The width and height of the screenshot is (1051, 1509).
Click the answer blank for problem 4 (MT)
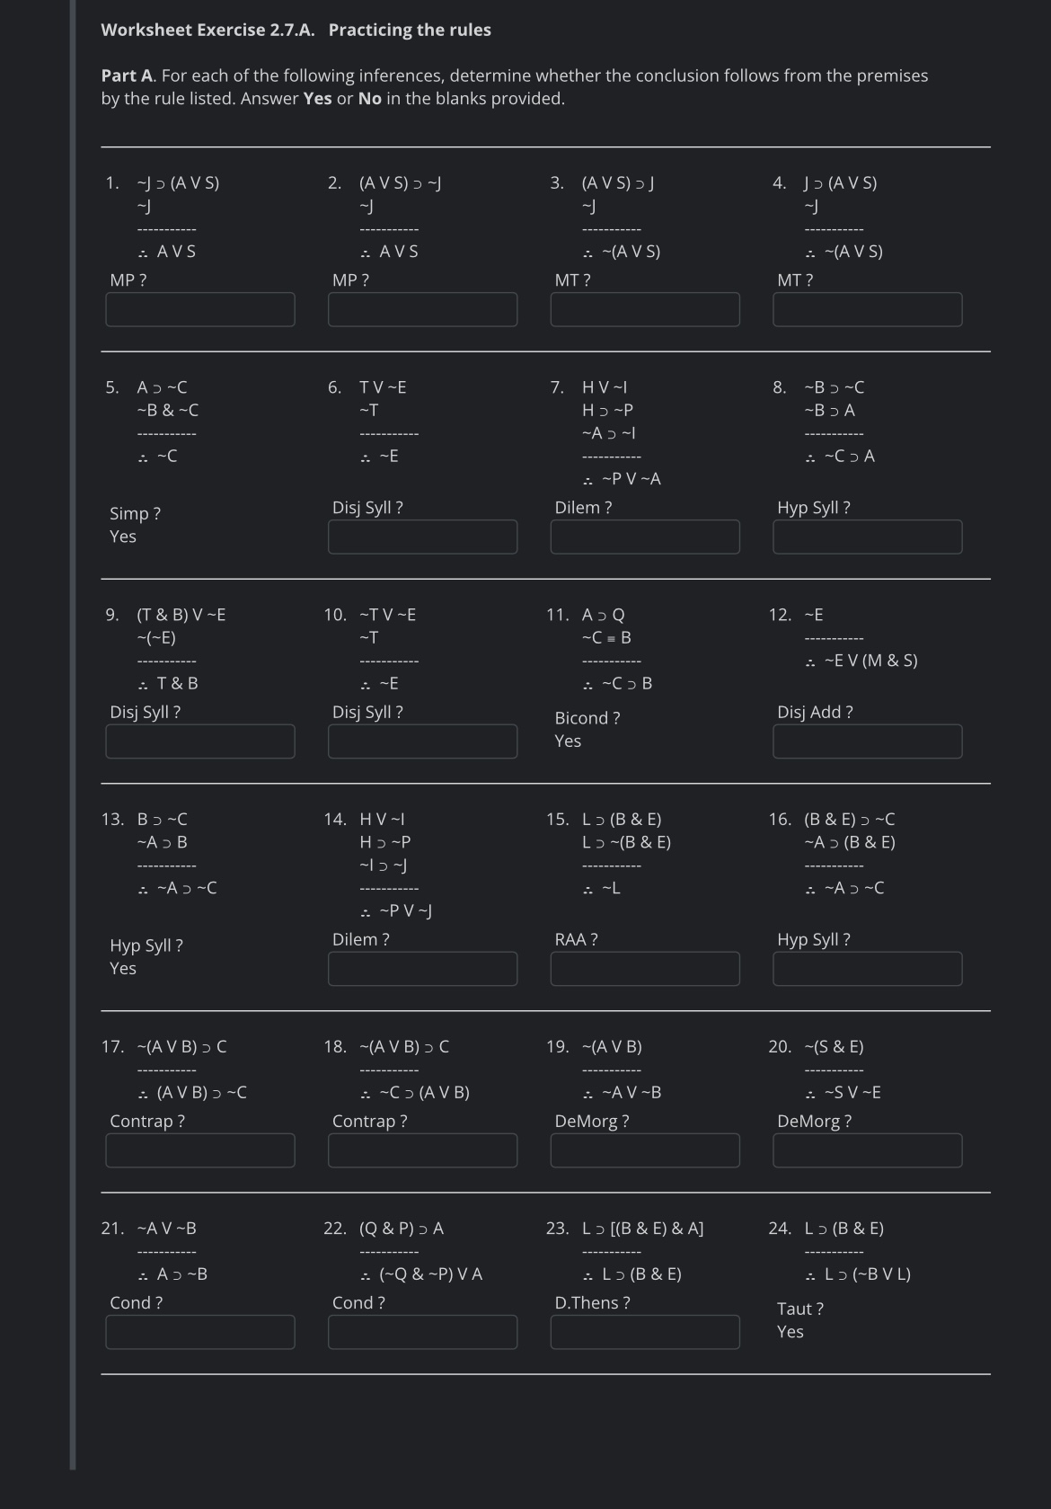867,309
